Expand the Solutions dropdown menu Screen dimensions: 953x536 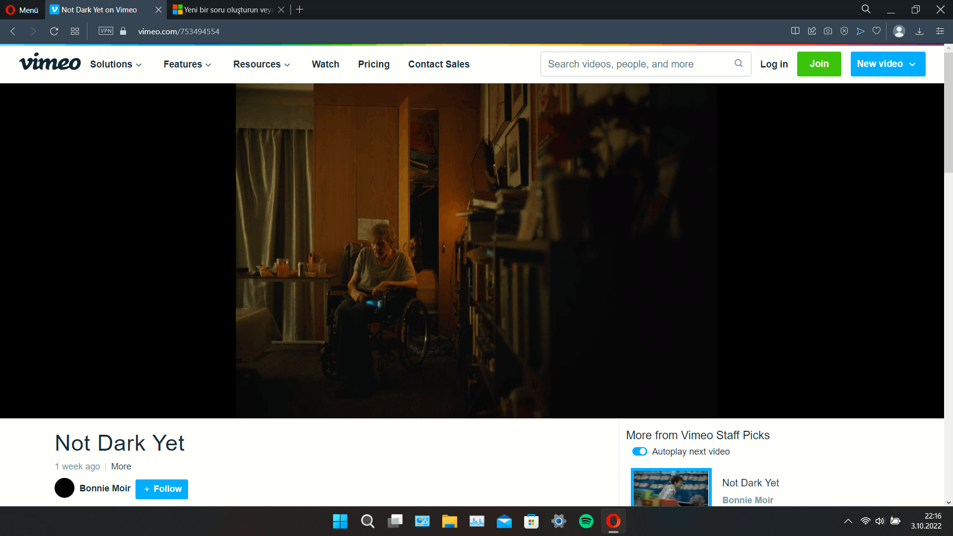(x=116, y=64)
